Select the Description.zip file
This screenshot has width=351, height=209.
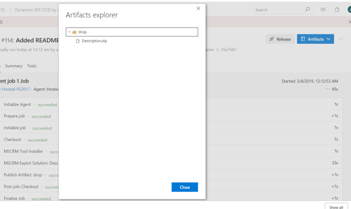[x=94, y=41]
